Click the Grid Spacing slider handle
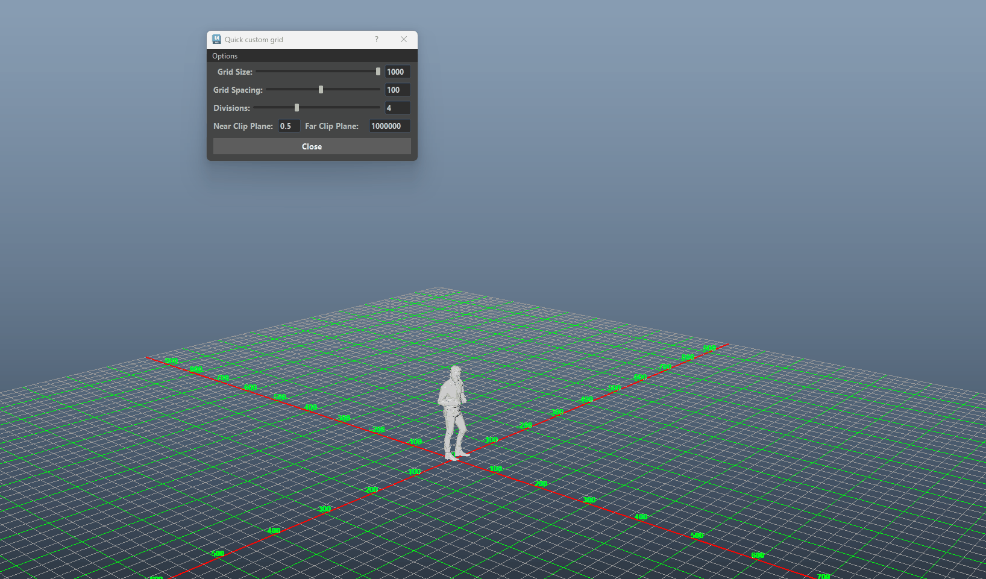The image size is (986, 579). [x=321, y=89]
